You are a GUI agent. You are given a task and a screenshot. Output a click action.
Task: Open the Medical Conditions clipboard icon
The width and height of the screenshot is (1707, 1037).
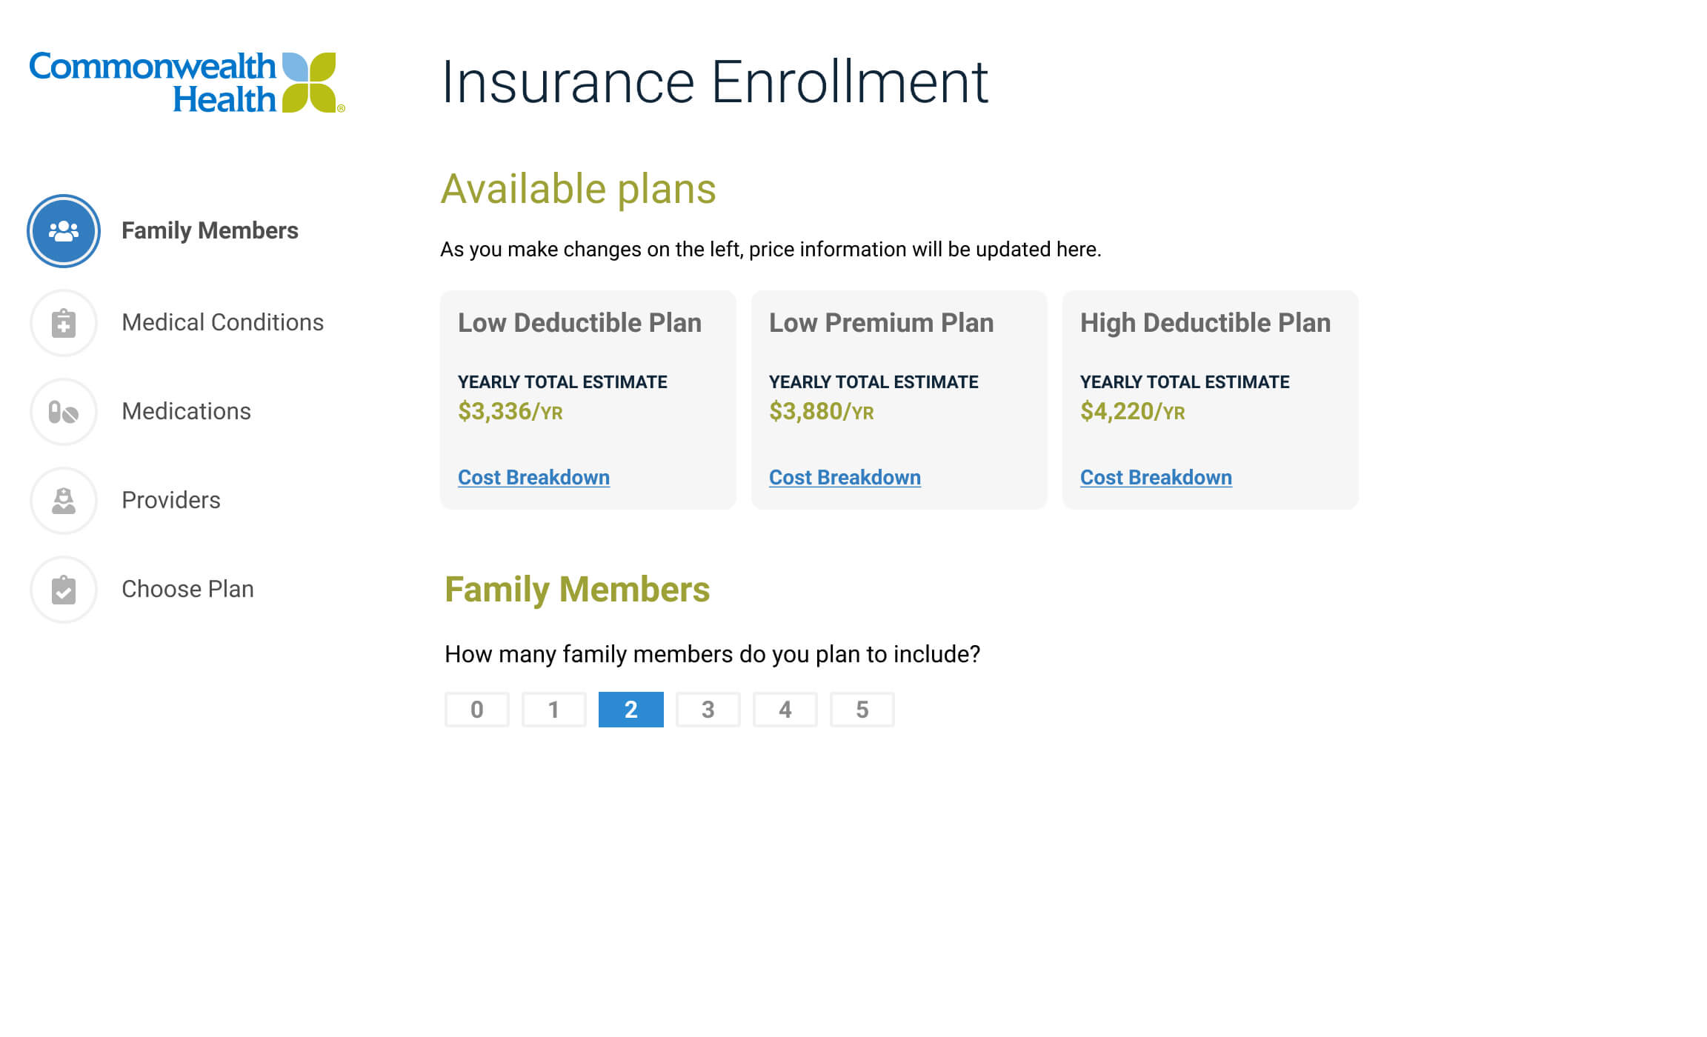click(64, 323)
